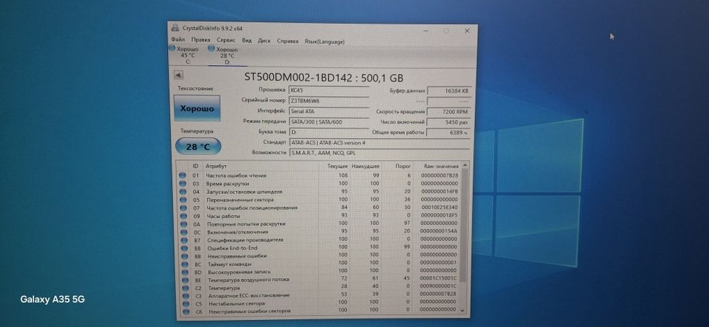Click status icon for Частота ошибок позиционирования row

tap(183, 208)
